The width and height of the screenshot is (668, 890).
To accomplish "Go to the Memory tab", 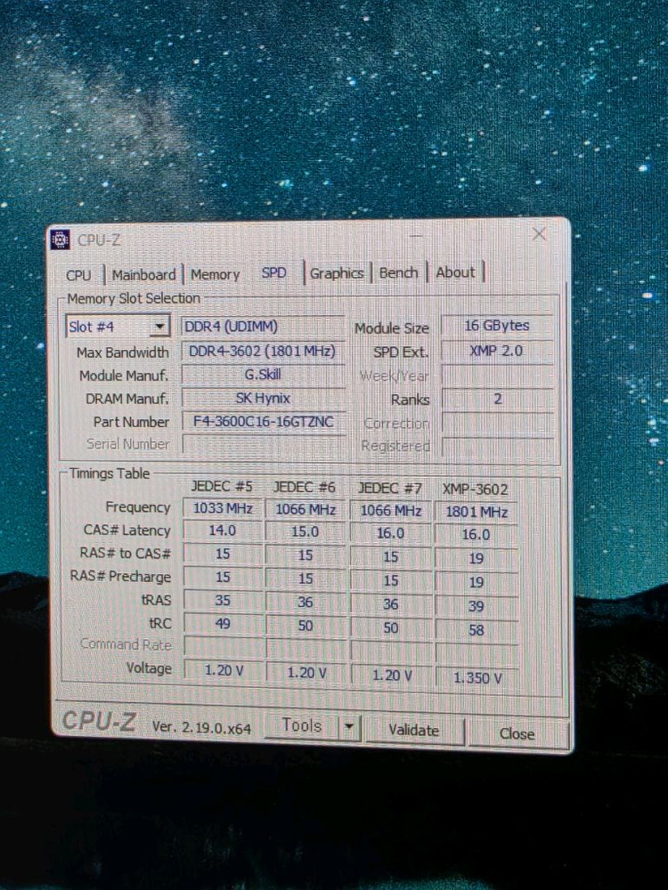I will [215, 275].
